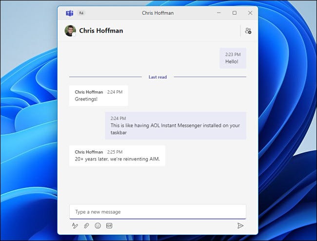Click the R4 badge in title bar
This screenshot has width=317, height=241.
pyautogui.click(x=80, y=13)
